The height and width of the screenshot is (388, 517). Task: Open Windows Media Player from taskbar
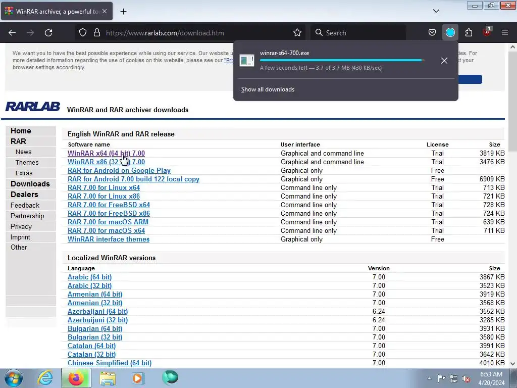[x=138, y=378]
